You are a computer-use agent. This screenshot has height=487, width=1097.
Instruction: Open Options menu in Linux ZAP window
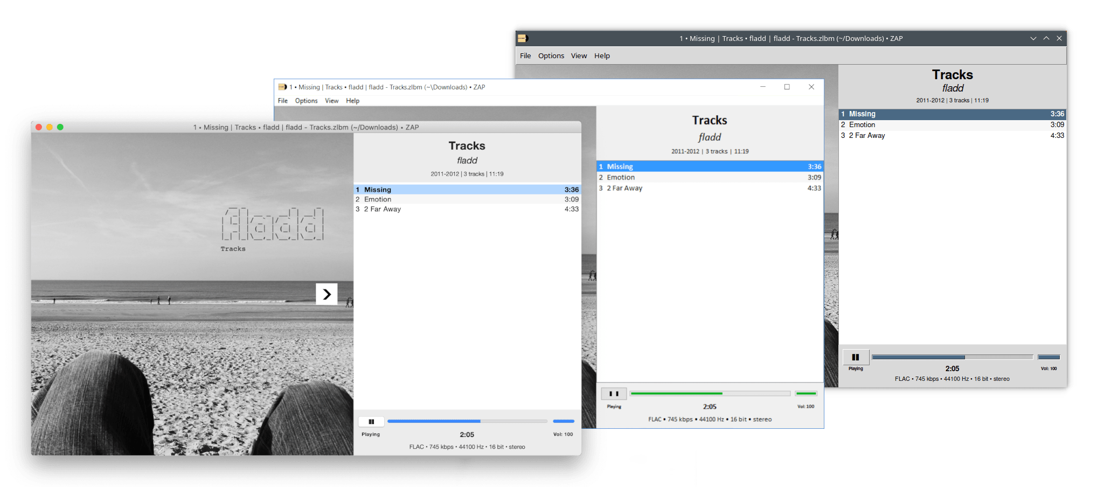coord(551,55)
